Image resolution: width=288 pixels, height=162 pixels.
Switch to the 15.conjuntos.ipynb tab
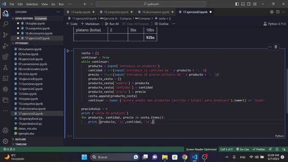116,12
